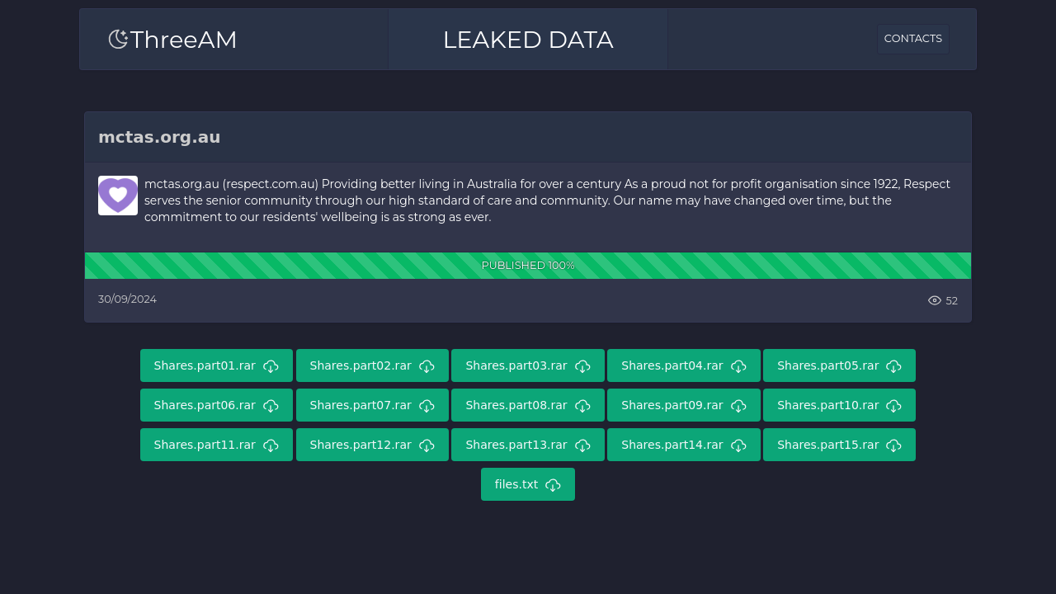Select the LEAKED DATA header tab
This screenshot has height=594, width=1056.
coord(528,40)
